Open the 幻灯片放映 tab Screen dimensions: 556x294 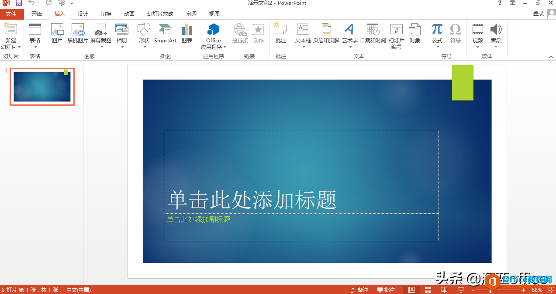160,14
